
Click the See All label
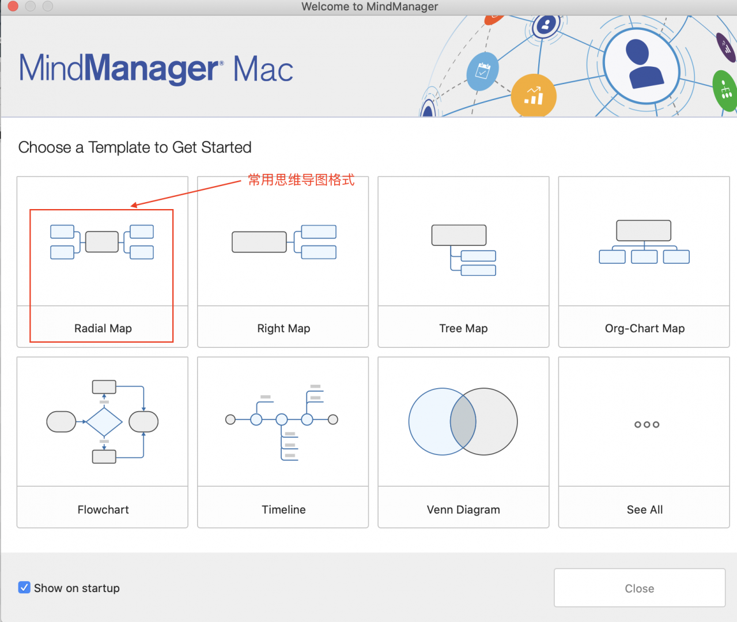645,510
